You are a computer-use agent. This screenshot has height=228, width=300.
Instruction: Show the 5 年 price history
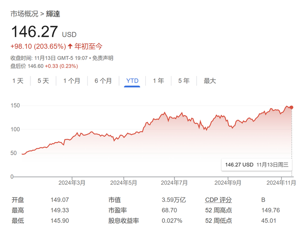pos(184,81)
